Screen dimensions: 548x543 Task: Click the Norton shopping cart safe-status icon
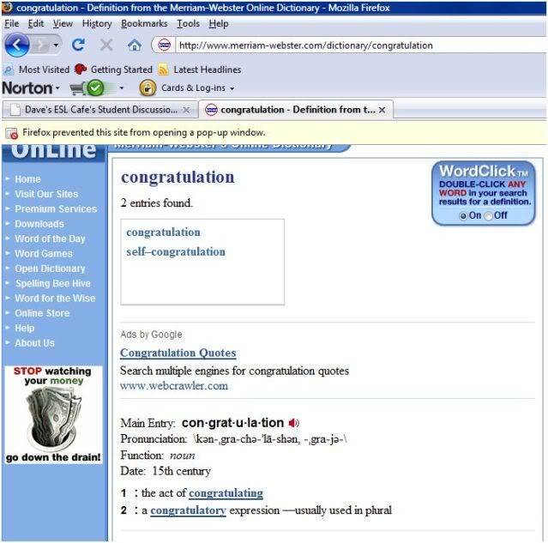point(87,87)
